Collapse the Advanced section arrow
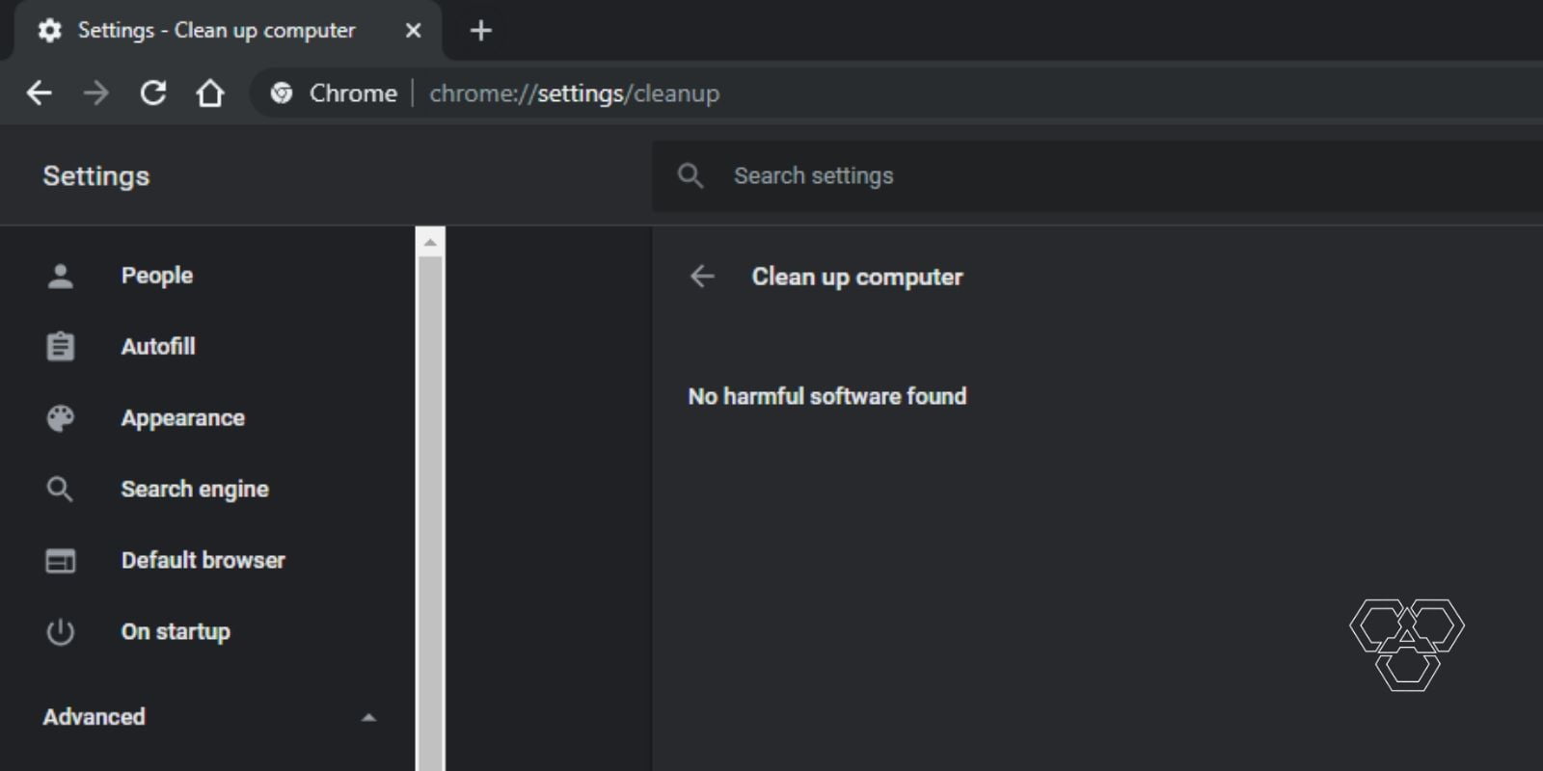Screen dimensions: 1543x771 tap(368, 717)
